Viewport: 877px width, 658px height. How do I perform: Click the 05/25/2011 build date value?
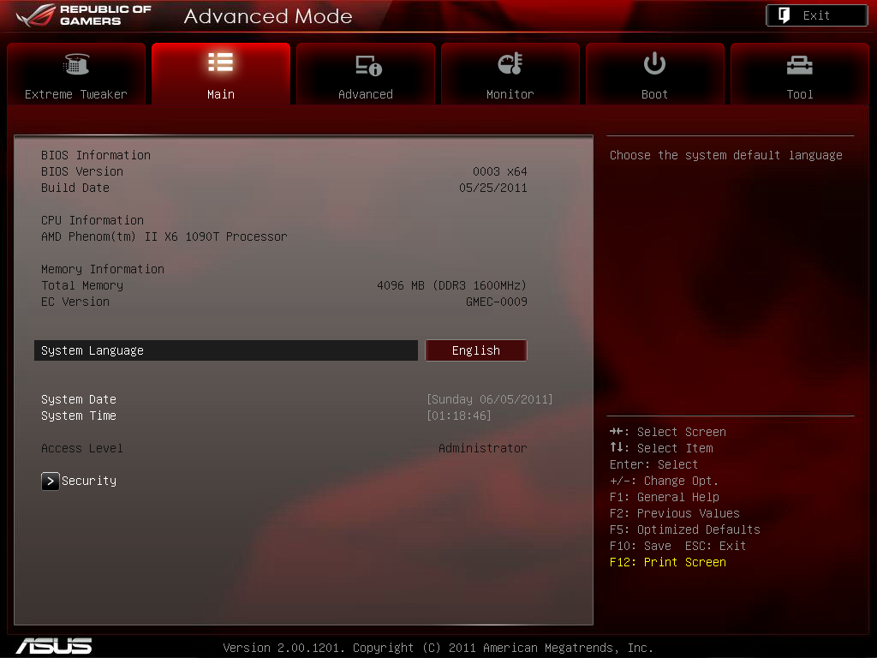point(492,188)
